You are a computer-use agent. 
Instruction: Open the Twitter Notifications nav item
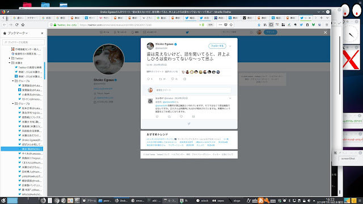pos(135,32)
